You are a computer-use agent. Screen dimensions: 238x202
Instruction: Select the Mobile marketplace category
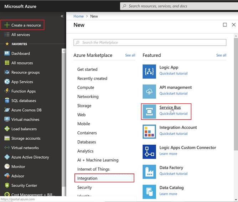83,124
